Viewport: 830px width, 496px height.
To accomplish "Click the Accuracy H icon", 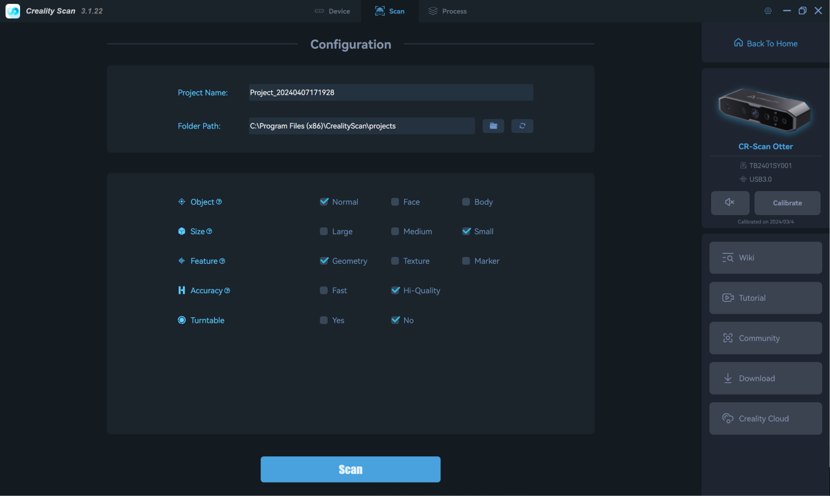I will [181, 290].
